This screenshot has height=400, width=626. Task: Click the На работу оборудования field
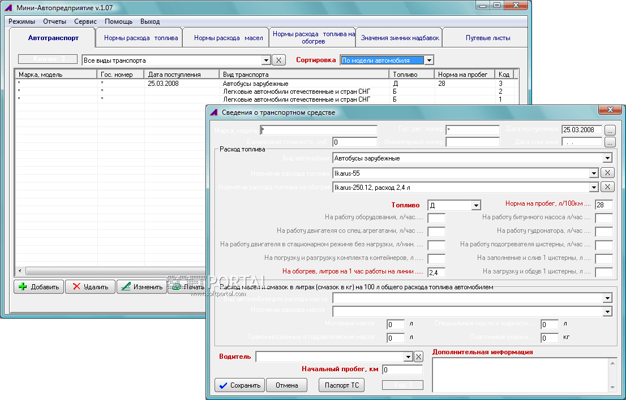click(436, 218)
